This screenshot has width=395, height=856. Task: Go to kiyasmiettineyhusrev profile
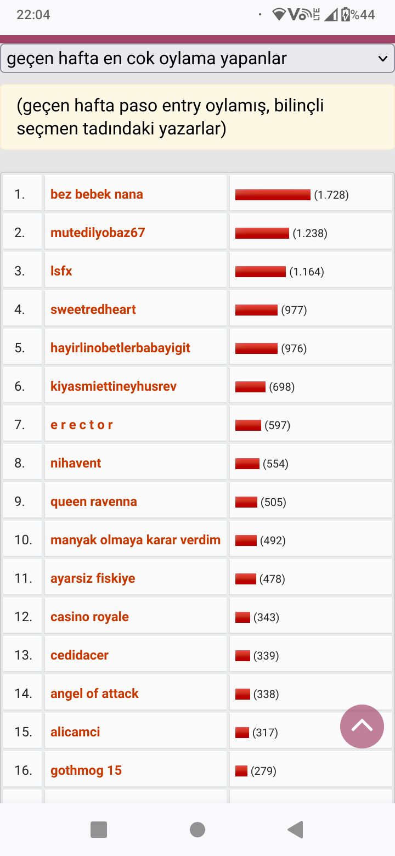[114, 386]
